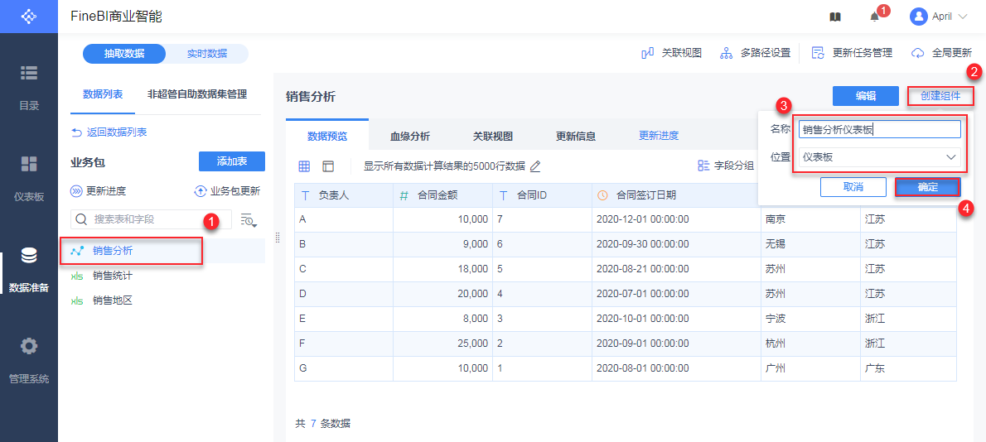
Task: Click the 确定 button to confirm
Action: pyautogui.click(x=927, y=187)
